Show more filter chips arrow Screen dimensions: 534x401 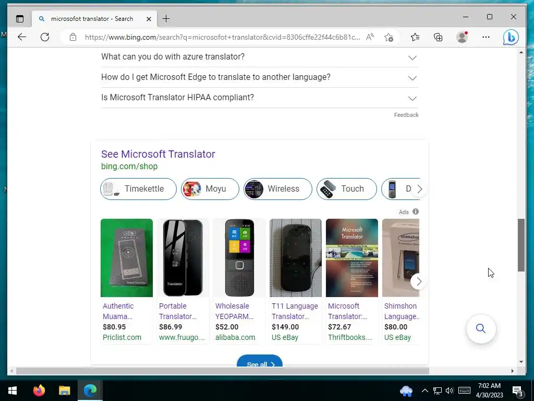(420, 189)
